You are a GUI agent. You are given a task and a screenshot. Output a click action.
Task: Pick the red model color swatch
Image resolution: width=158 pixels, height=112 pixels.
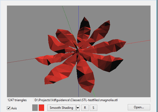[41, 108]
